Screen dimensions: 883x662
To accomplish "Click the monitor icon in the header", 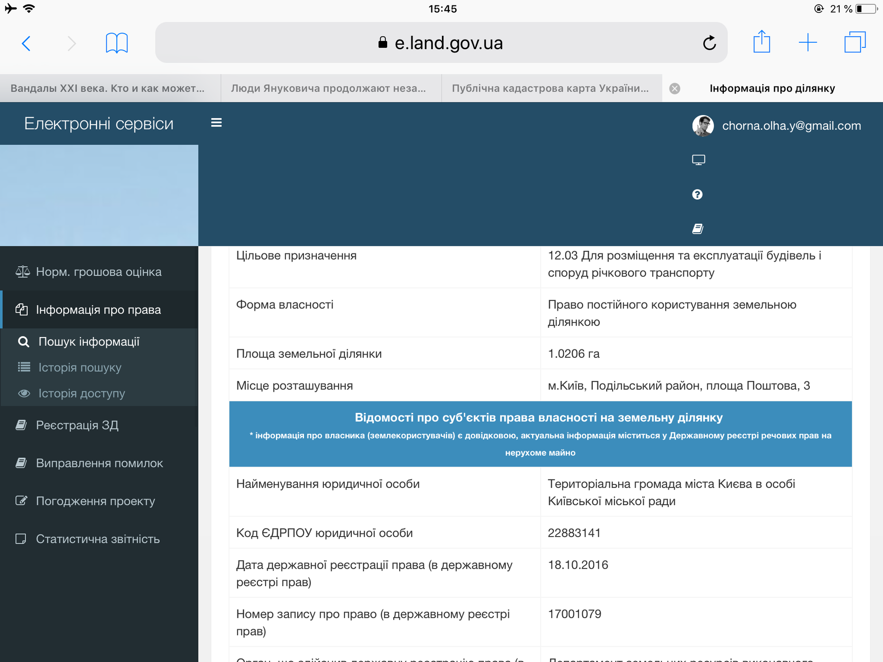I will (698, 160).
